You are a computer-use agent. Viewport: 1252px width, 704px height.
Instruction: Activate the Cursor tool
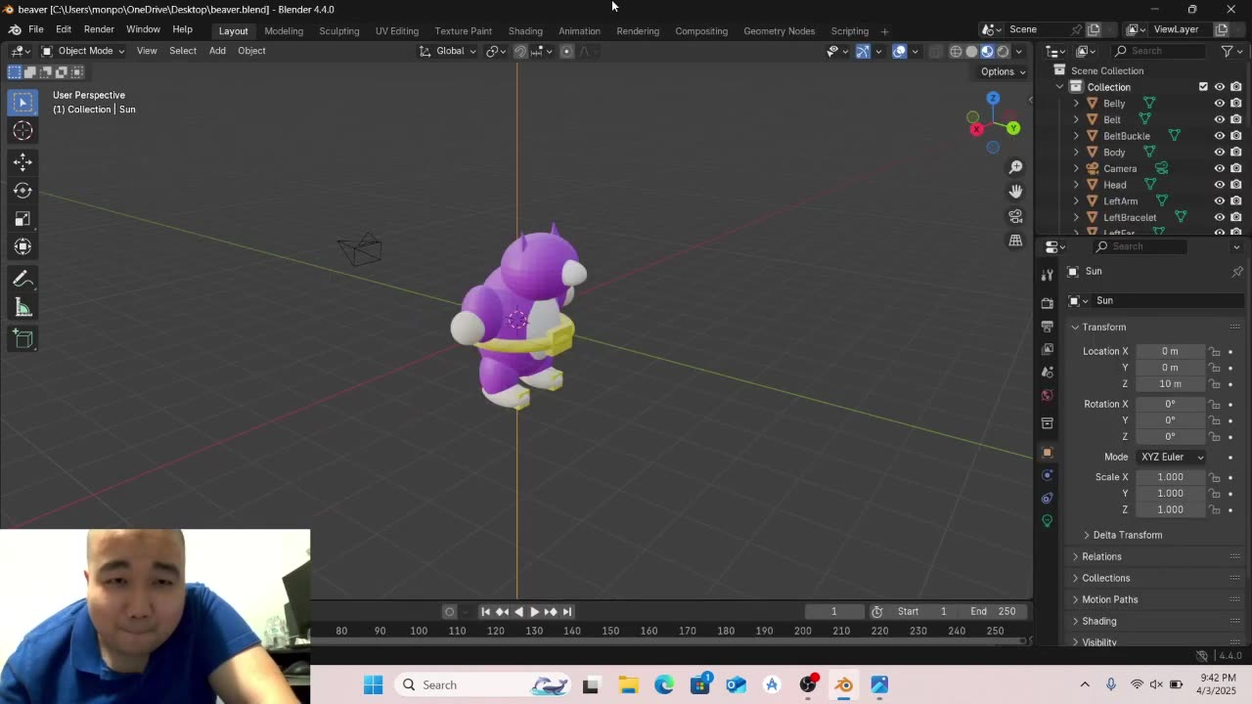pyautogui.click(x=23, y=131)
